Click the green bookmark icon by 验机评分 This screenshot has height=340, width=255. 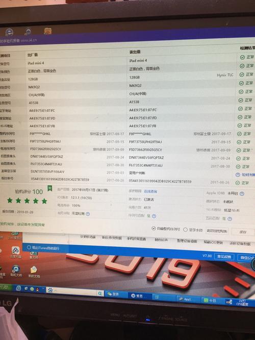coord(50,188)
